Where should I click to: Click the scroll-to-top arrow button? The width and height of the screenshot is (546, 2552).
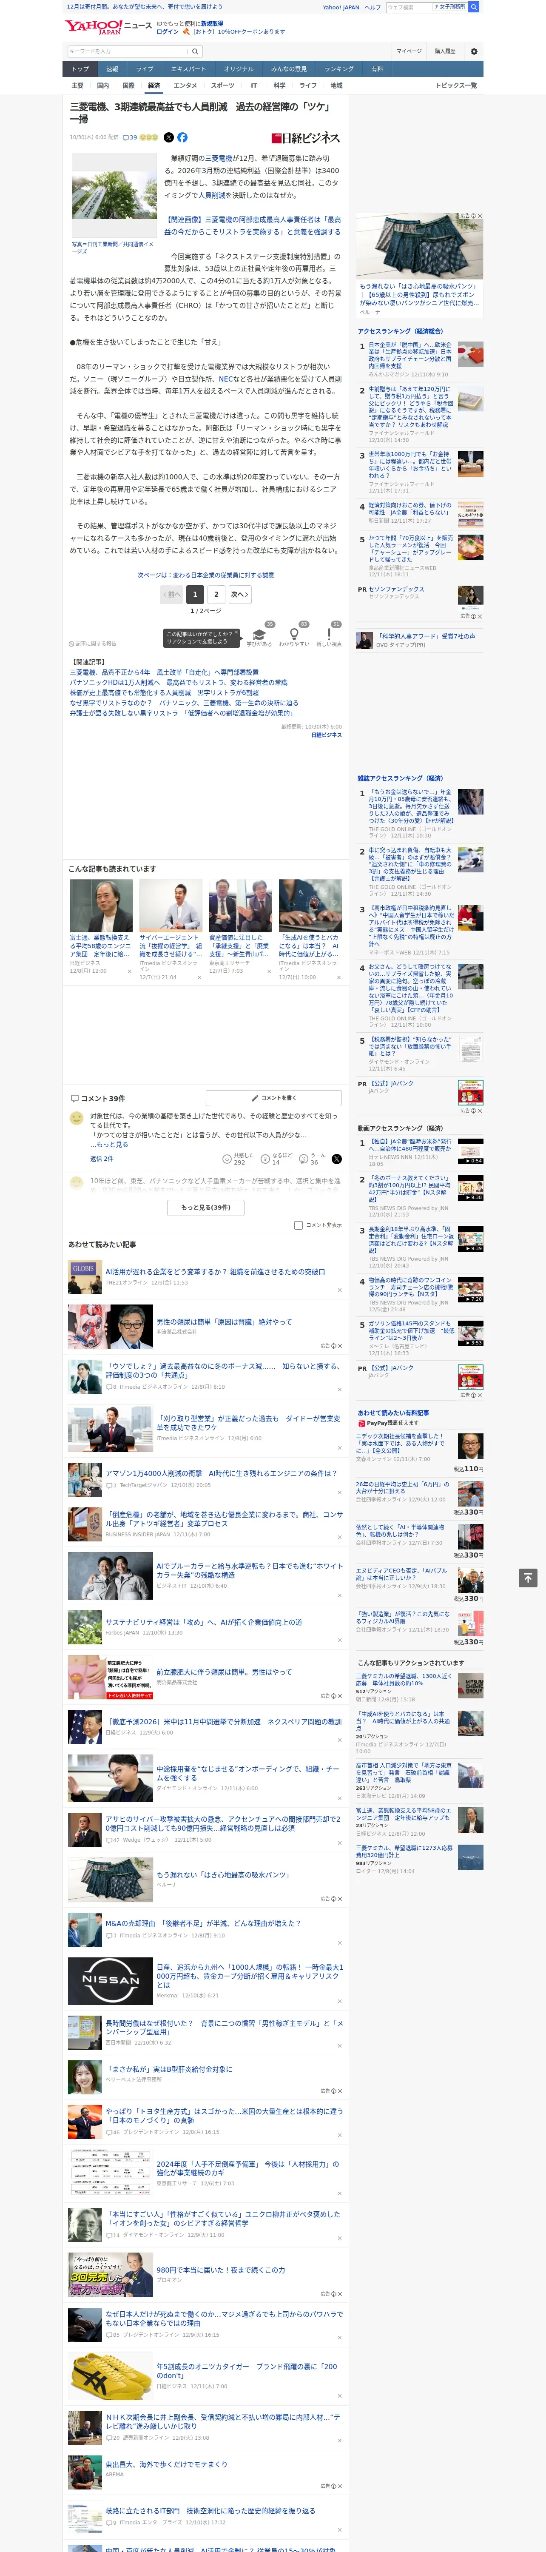coord(528,1577)
